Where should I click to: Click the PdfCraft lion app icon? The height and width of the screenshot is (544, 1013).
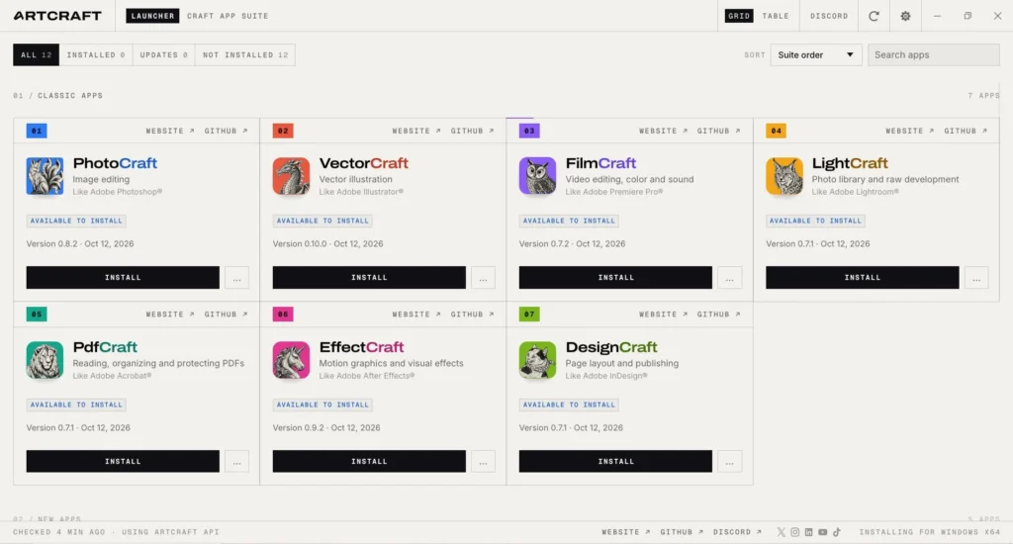click(45, 360)
